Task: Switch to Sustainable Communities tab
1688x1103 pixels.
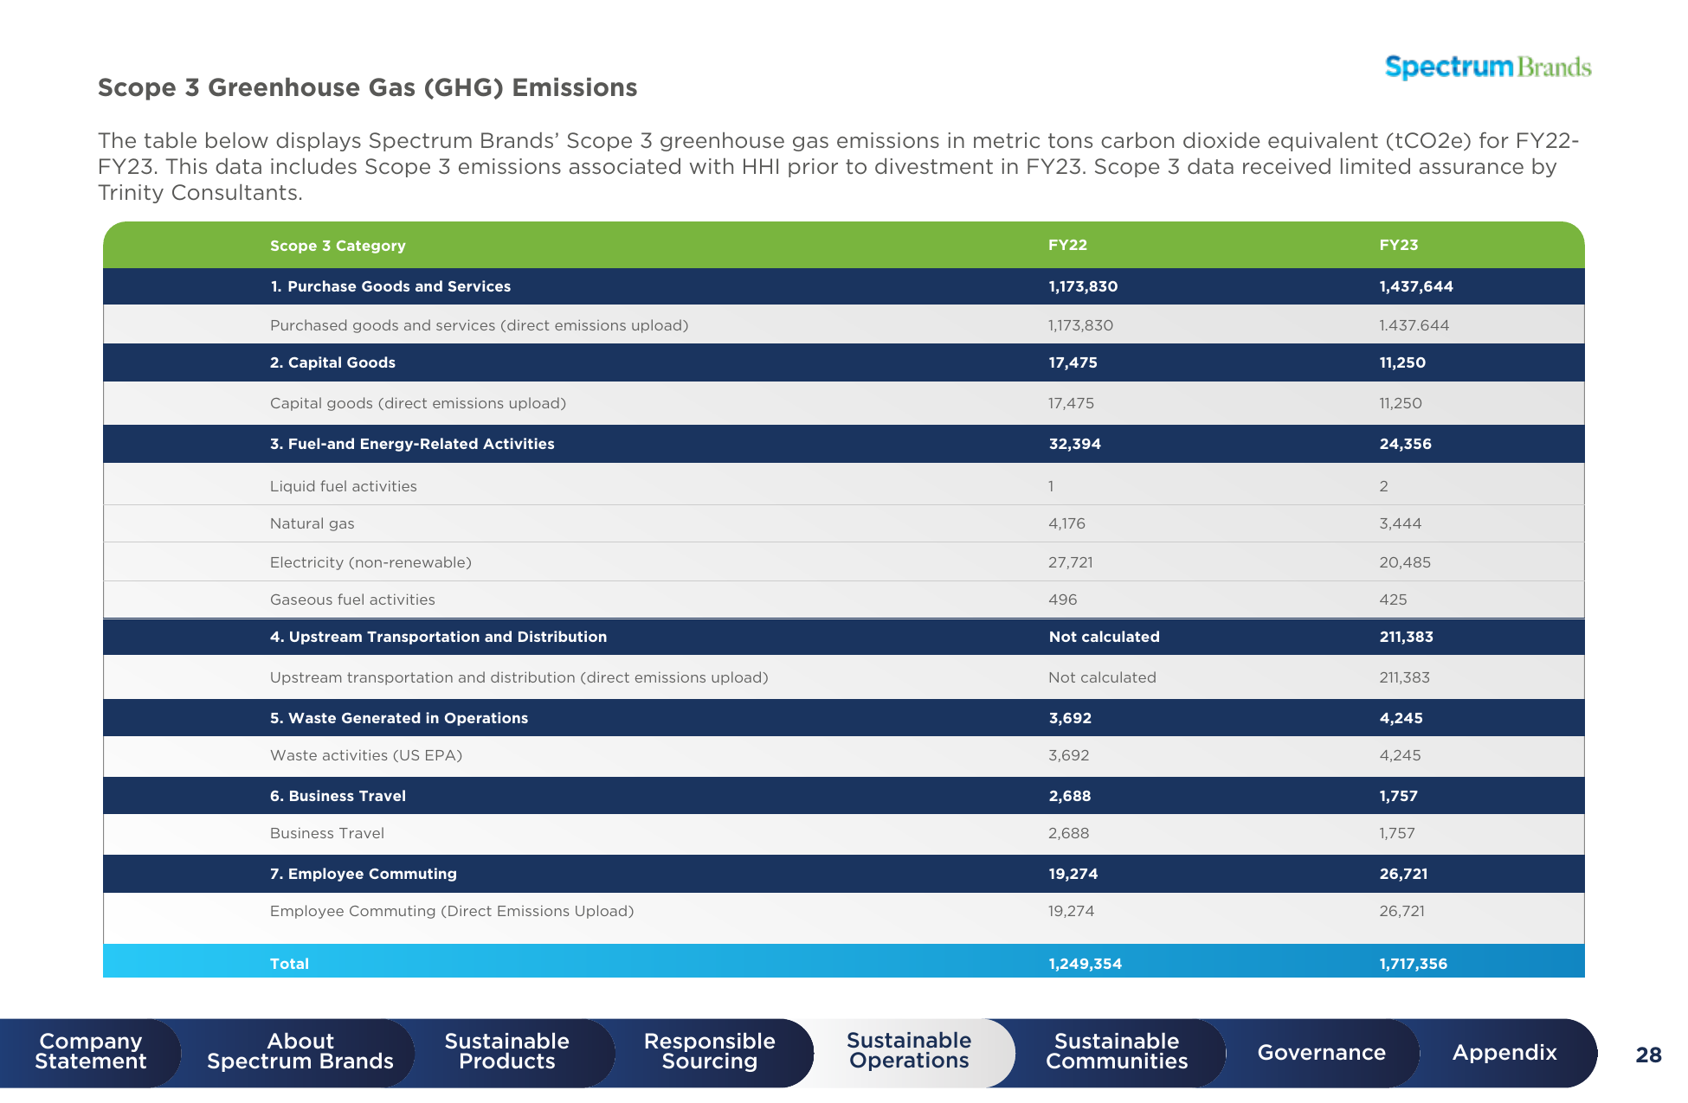Action: 1117,1052
